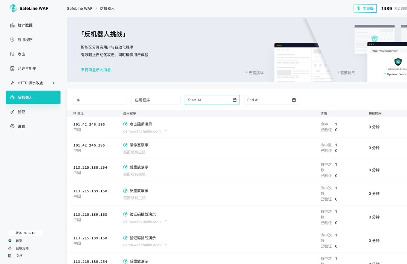Click the 攻击阻断演示 application name
The height and width of the screenshot is (264, 407).
point(141,124)
